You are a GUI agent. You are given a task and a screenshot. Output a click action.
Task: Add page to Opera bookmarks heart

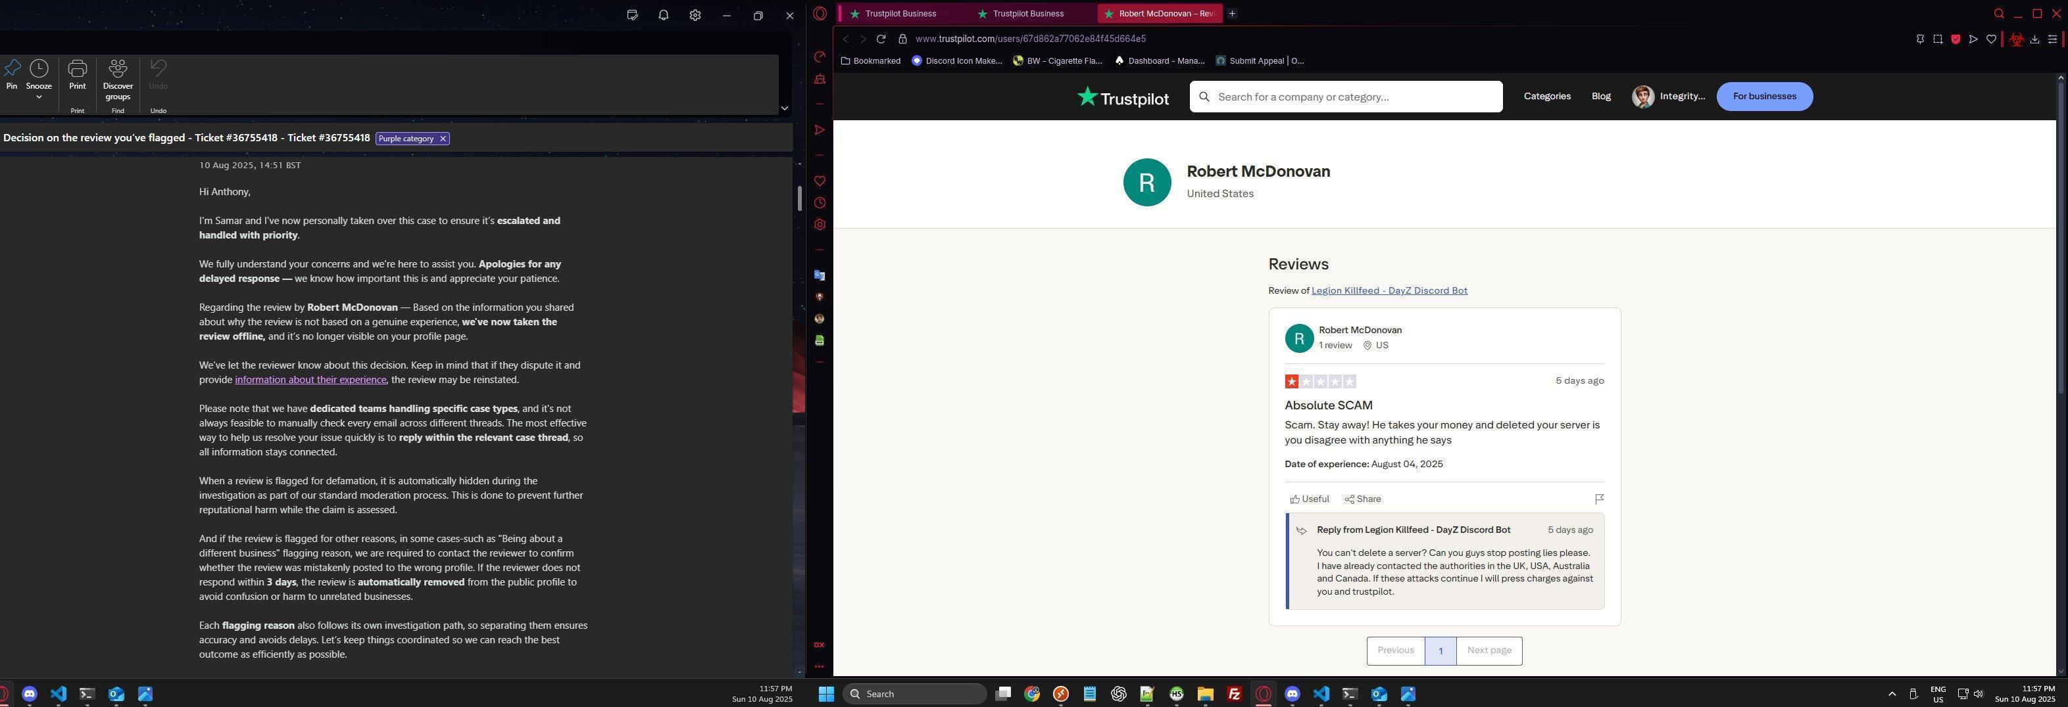point(1991,39)
